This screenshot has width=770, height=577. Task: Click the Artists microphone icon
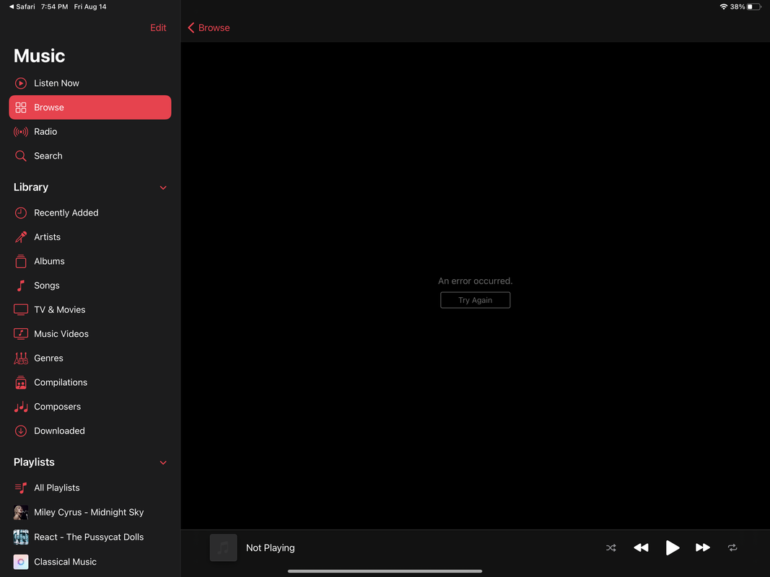pyautogui.click(x=21, y=237)
